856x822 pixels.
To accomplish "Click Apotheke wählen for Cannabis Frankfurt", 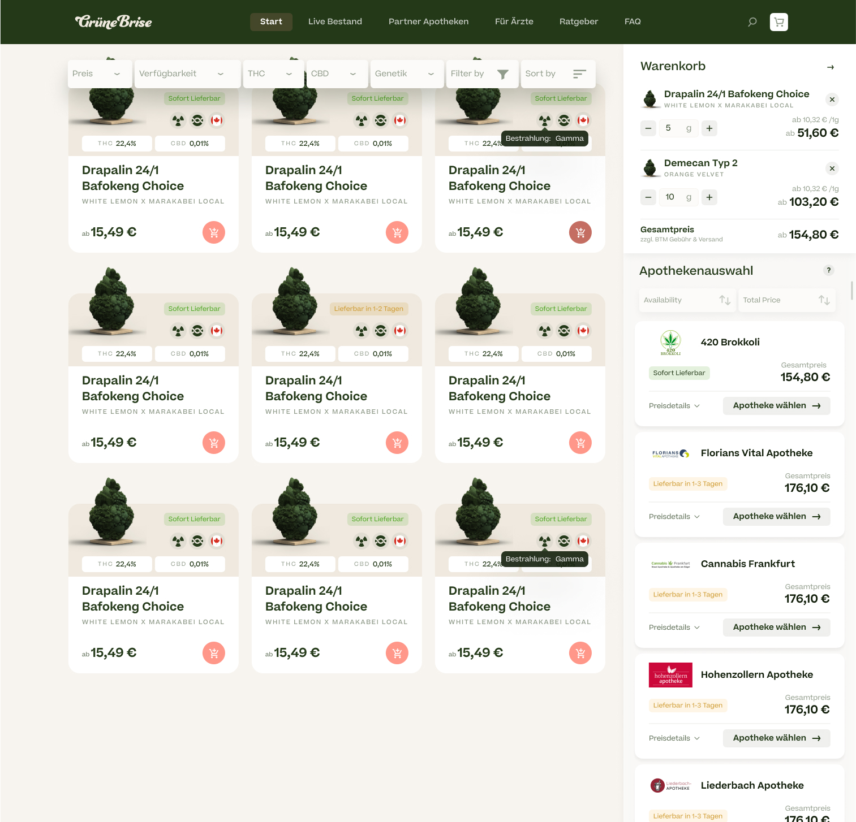I will click(x=776, y=628).
